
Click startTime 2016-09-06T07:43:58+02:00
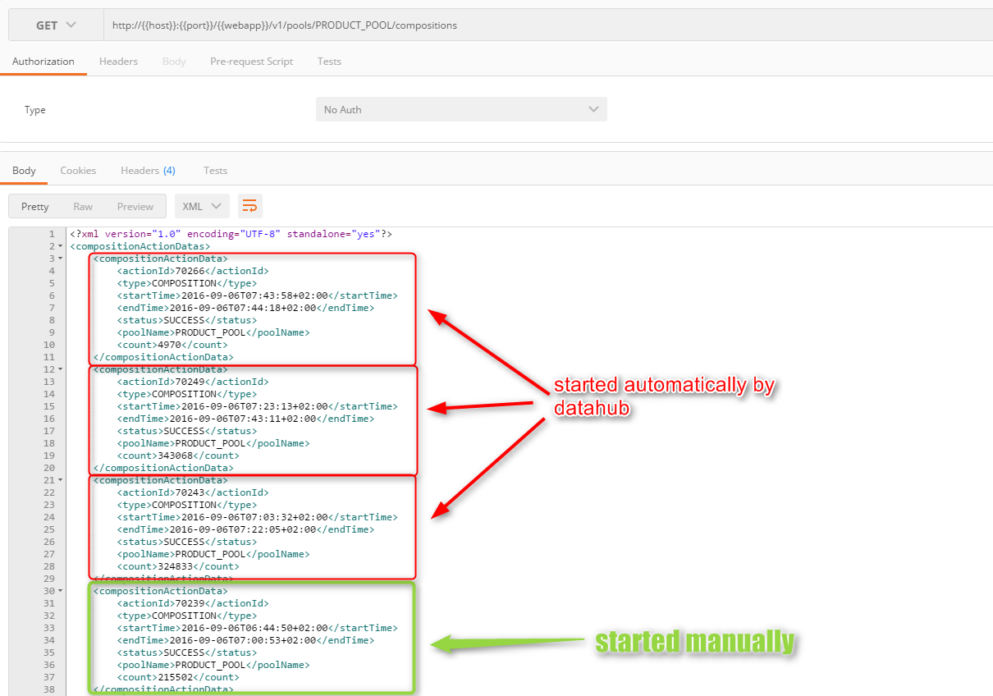click(254, 295)
